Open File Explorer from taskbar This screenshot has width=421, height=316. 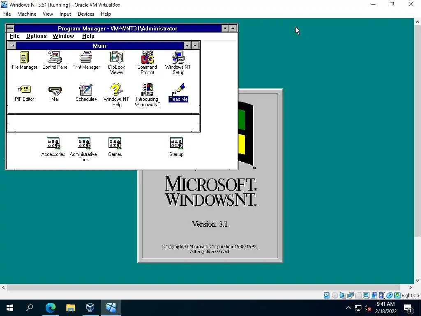70,307
